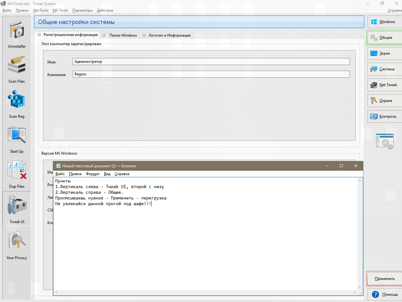Open the Windows section in right panel
The image size is (402, 302).
(x=385, y=22)
